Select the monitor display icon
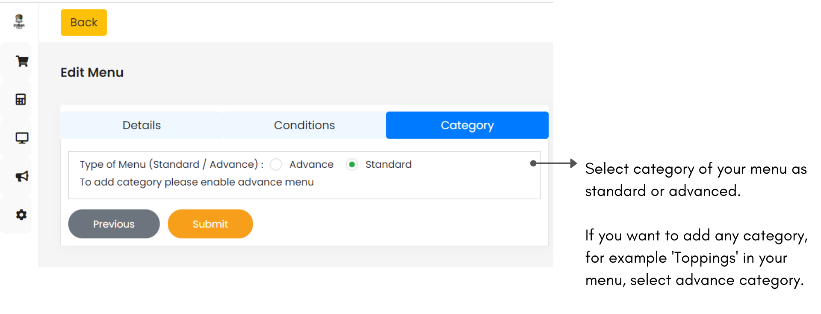This screenshot has height=314, width=821. coord(22,138)
